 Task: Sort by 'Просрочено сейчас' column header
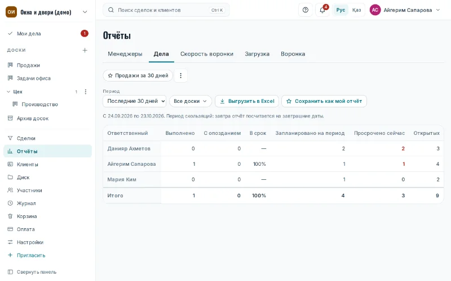point(379,133)
